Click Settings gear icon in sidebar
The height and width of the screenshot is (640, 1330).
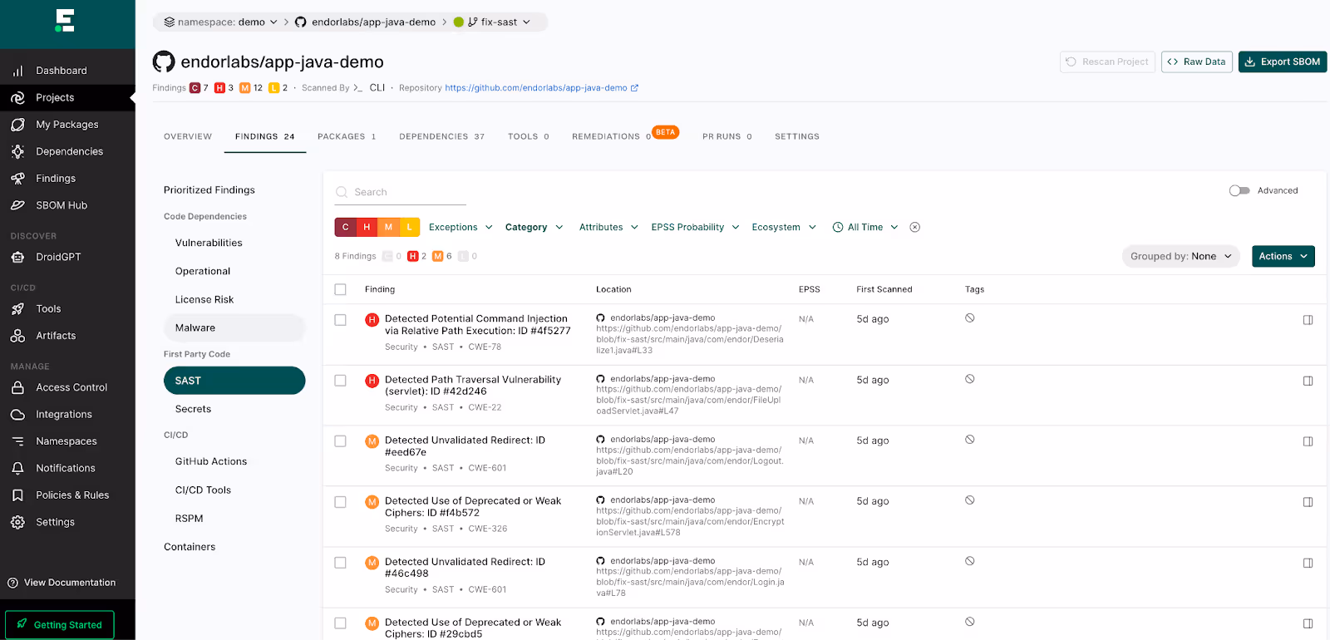click(x=17, y=522)
